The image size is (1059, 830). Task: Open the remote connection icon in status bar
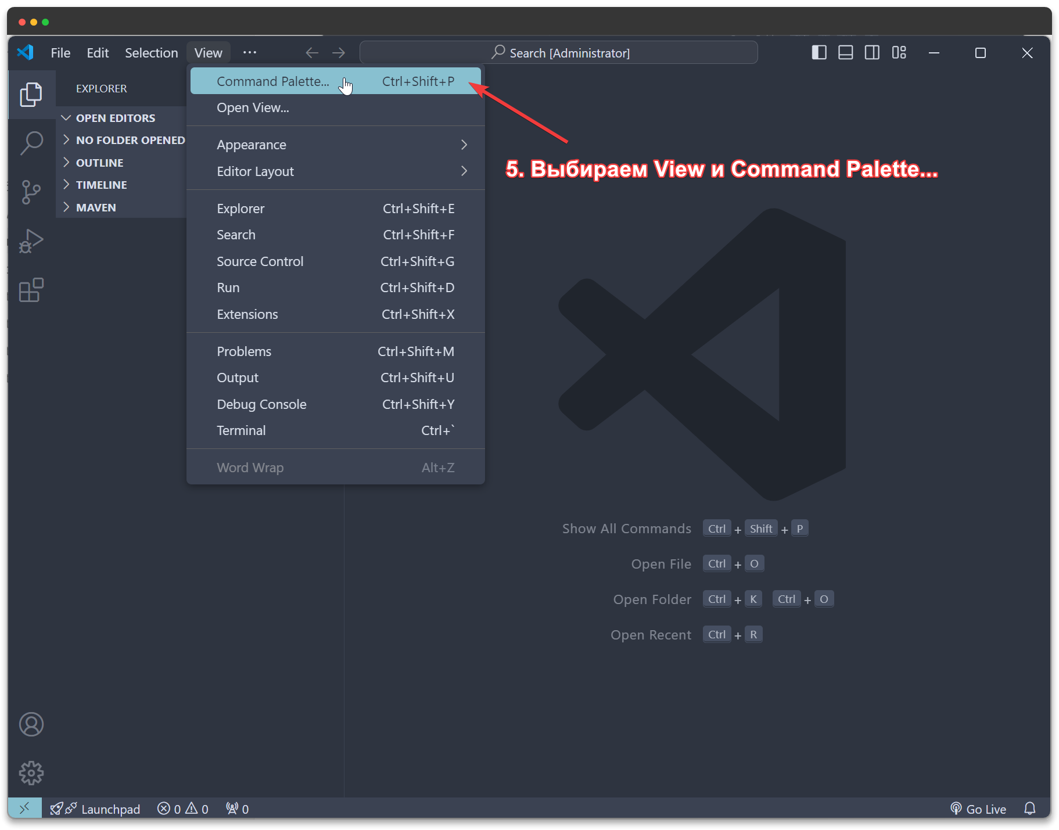click(25, 808)
